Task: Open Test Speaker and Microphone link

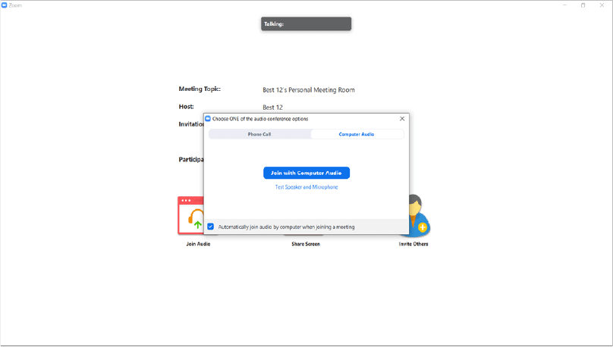Action: coord(306,187)
